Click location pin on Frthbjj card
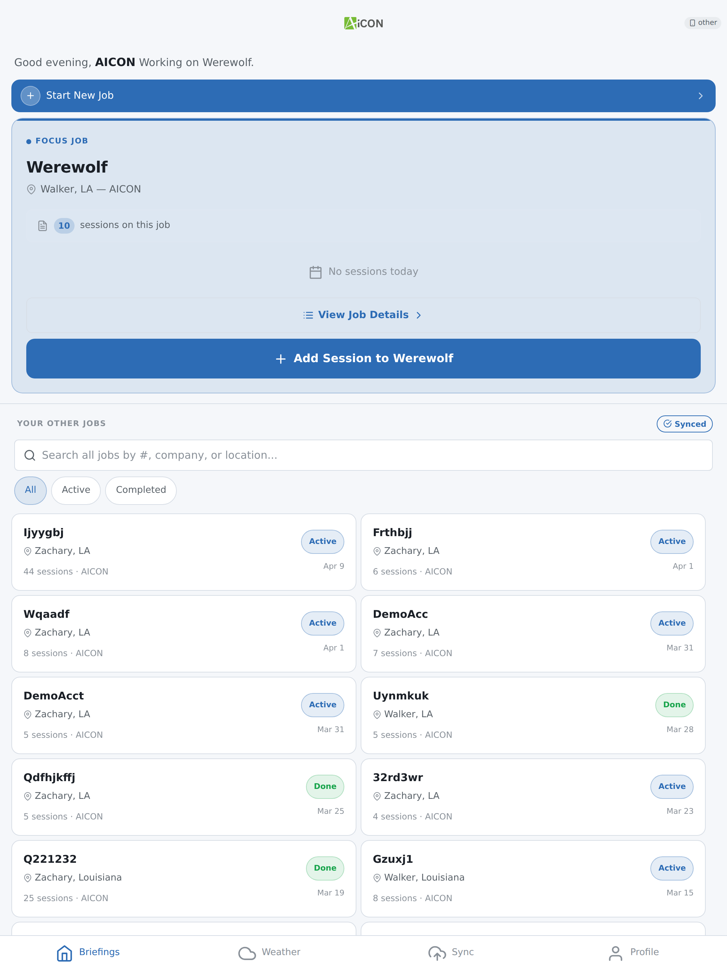This screenshot has height=970, width=727. (377, 551)
